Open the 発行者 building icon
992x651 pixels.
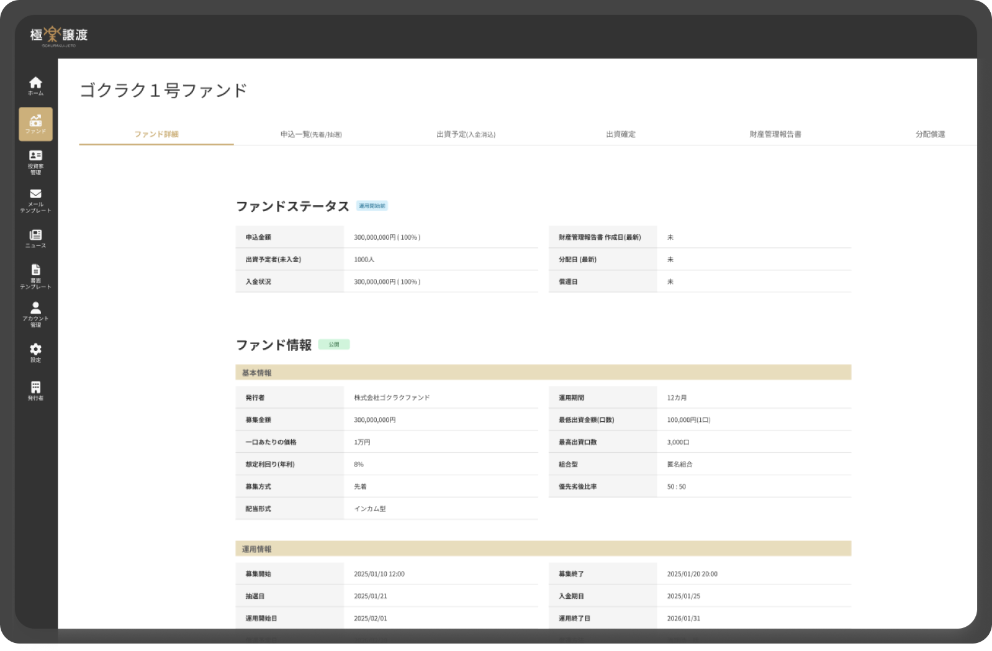[x=35, y=391]
